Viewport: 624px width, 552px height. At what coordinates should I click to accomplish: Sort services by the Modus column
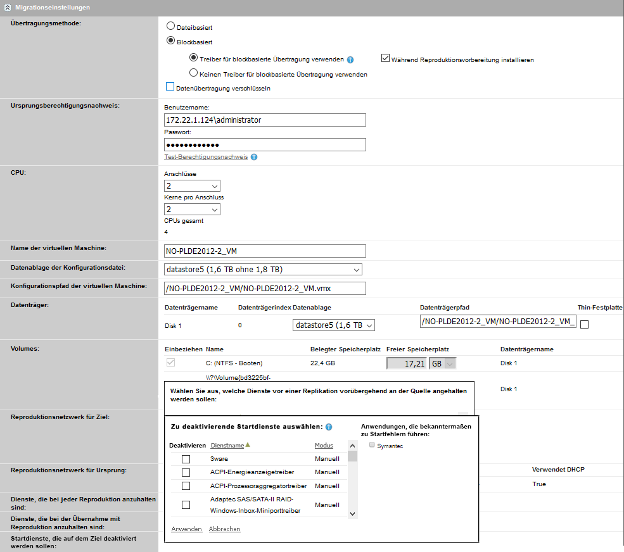pyautogui.click(x=324, y=446)
